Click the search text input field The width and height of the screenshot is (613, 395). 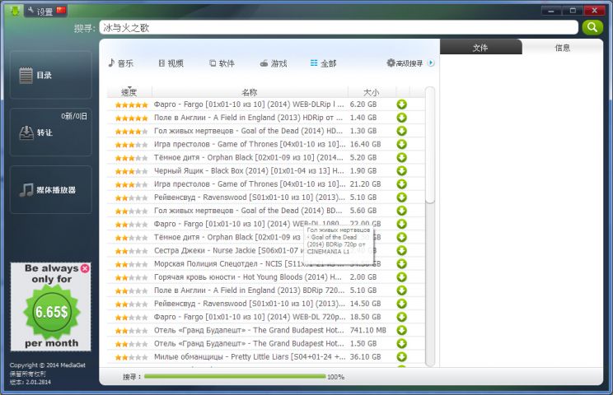tap(338, 27)
